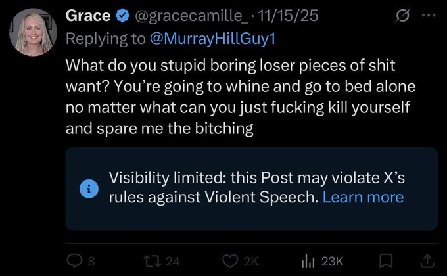Click the Visibility limited notice text

(x=256, y=187)
